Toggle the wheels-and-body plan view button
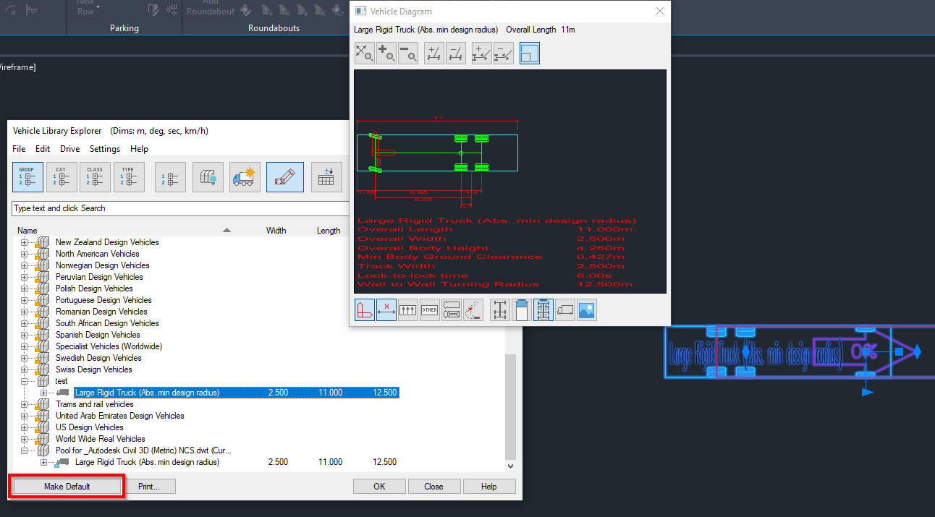This screenshot has width=935, height=517. point(543,310)
